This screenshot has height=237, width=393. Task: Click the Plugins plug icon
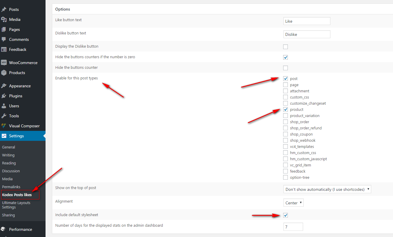click(x=4, y=96)
